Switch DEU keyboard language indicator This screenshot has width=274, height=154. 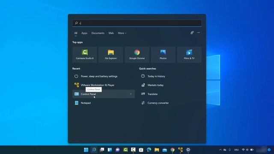click(x=236, y=150)
